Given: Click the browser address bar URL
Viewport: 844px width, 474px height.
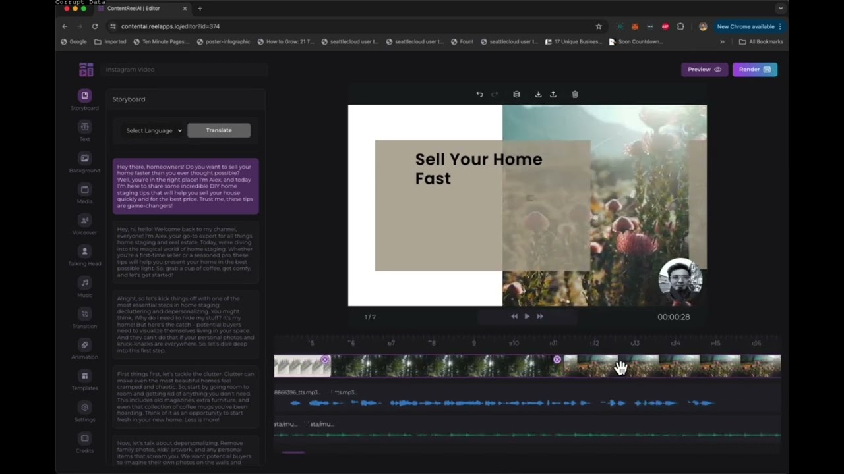Looking at the screenshot, I should [171, 26].
